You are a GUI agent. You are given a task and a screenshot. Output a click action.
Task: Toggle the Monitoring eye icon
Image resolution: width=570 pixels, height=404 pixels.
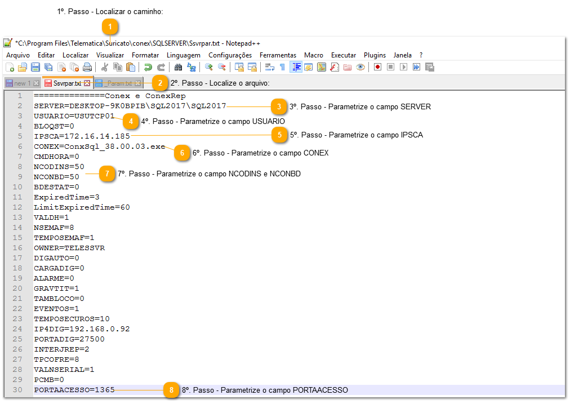click(360, 67)
